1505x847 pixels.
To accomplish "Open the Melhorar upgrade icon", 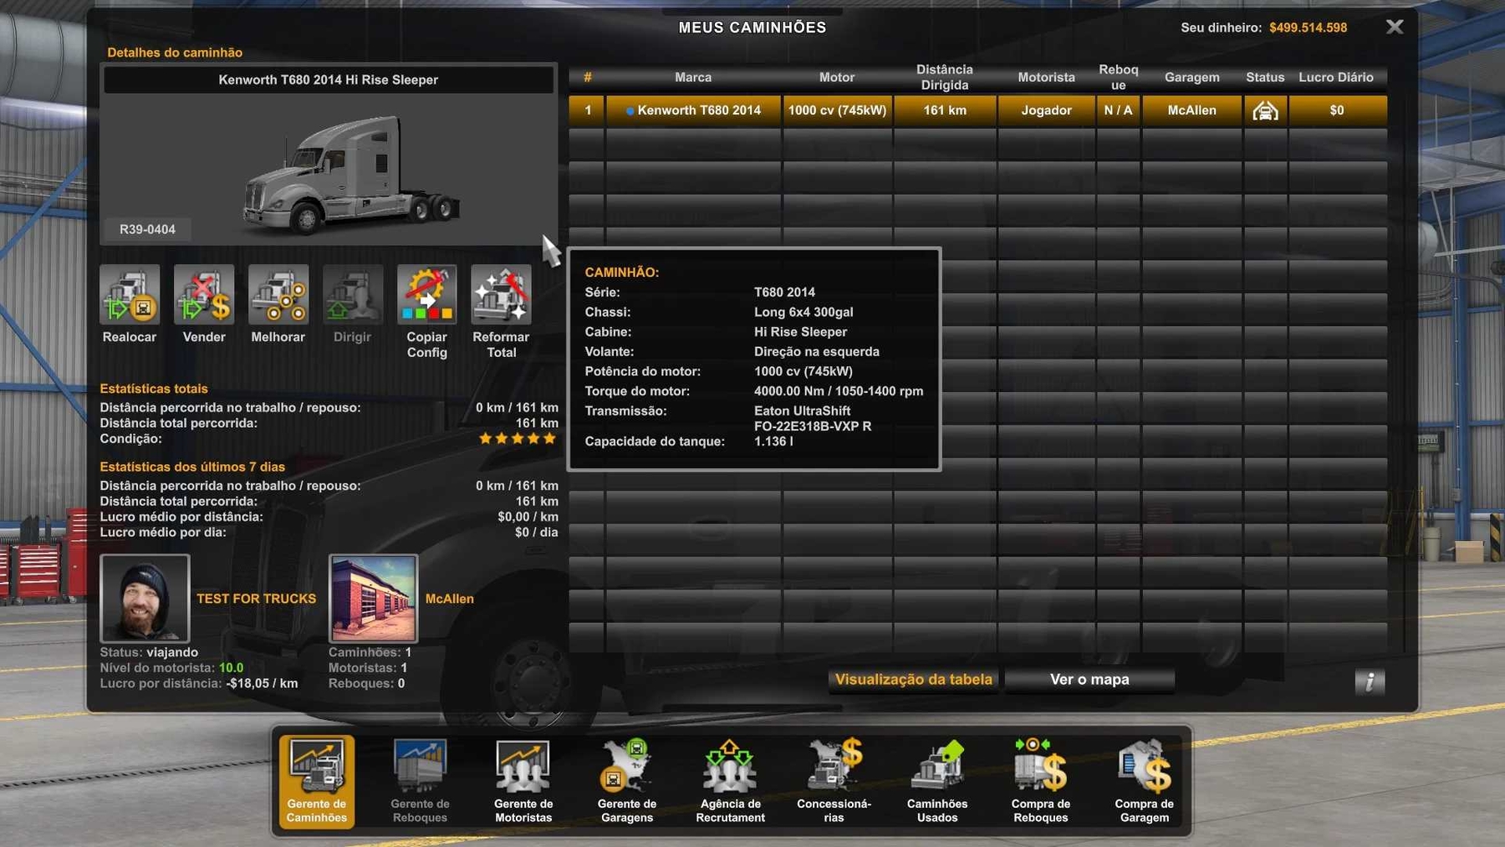I will click(x=278, y=295).
